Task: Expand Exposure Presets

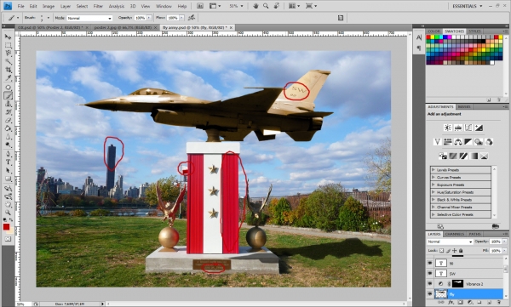Action: (433, 185)
